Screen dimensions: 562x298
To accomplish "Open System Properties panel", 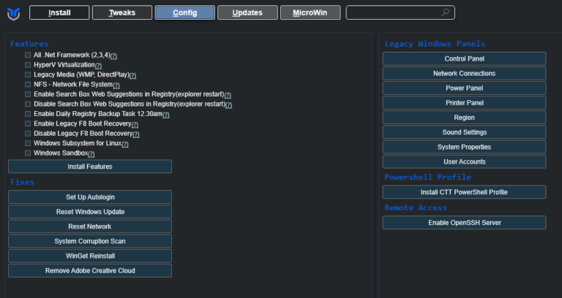I will 464,147.
